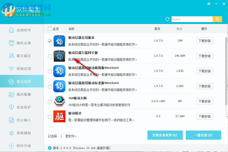The height and width of the screenshot is (152, 228).
Task: Click the 图形图像 picture icon
Action: tap(11, 95)
